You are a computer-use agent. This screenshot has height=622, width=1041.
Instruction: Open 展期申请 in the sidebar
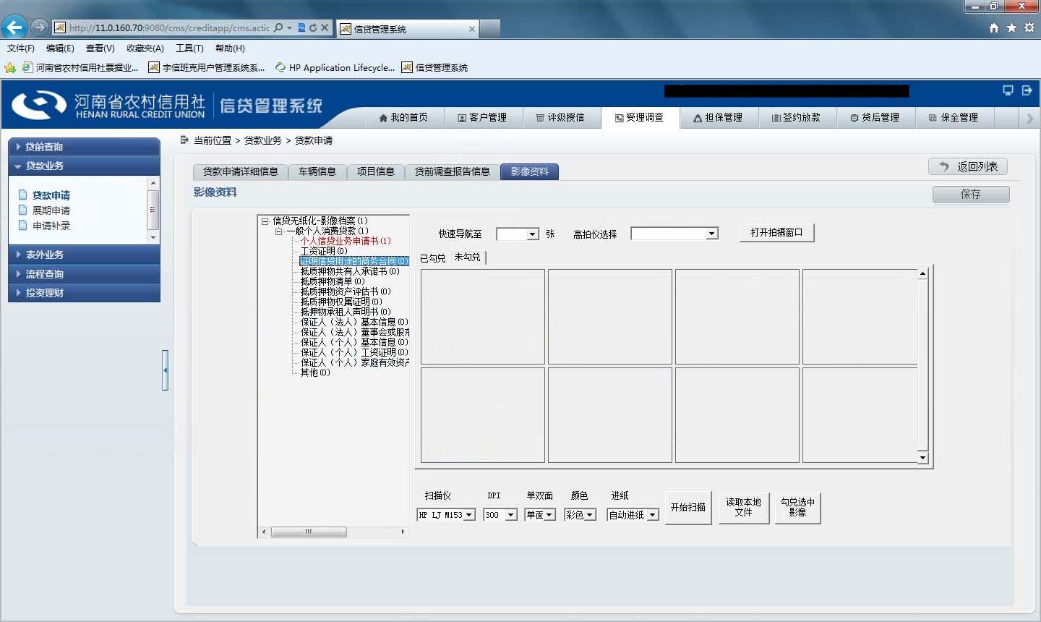pos(51,210)
